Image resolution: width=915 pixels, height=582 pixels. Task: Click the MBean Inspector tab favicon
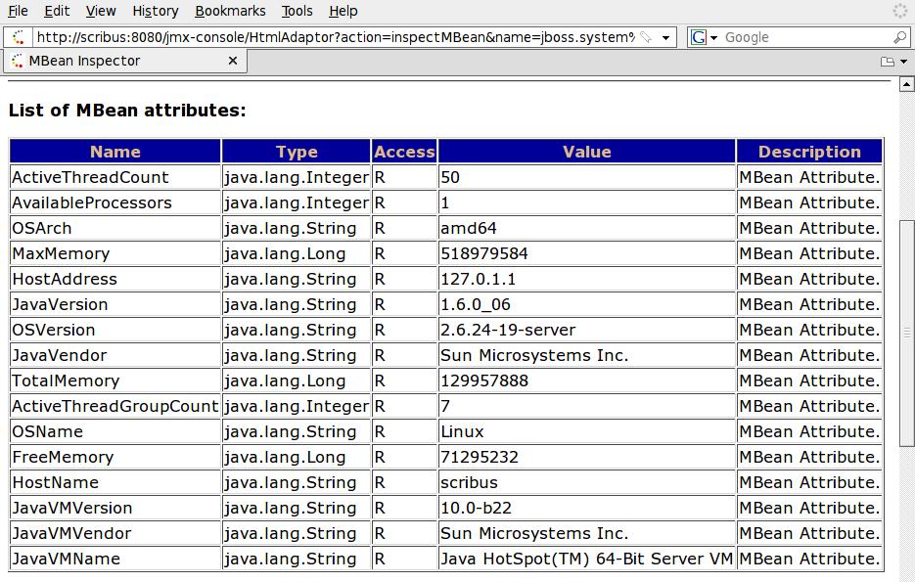[x=17, y=61]
